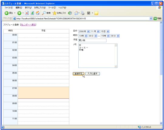The image size is (164, 130).
Task: Click the printer icon in toolbar
Action: coord(83,13)
